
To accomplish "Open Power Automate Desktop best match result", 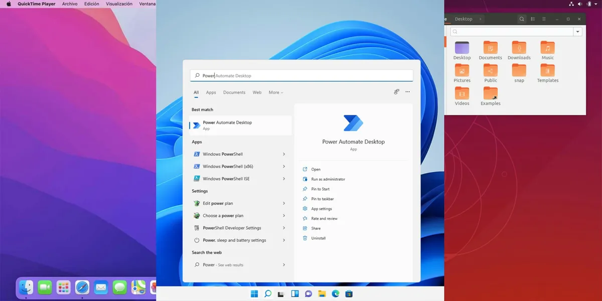I will pyautogui.click(x=240, y=125).
